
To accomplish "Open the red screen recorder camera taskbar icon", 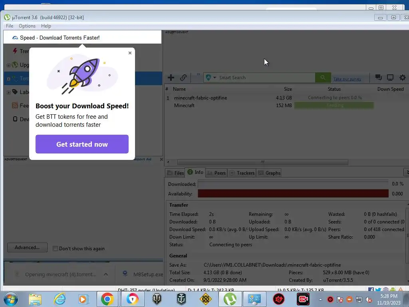I will click(x=303, y=299).
